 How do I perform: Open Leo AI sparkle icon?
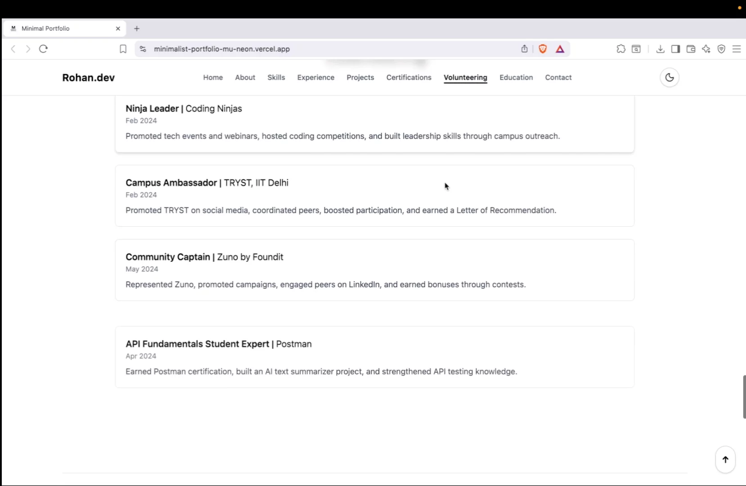pyautogui.click(x=706, y=49)
